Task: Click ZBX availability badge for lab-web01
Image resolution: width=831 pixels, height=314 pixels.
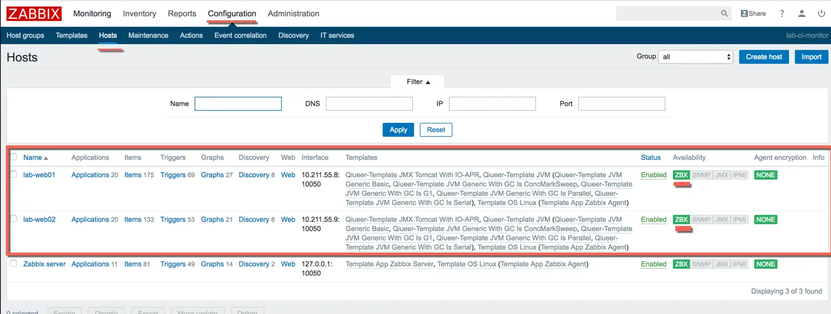Action: point(681,175)
